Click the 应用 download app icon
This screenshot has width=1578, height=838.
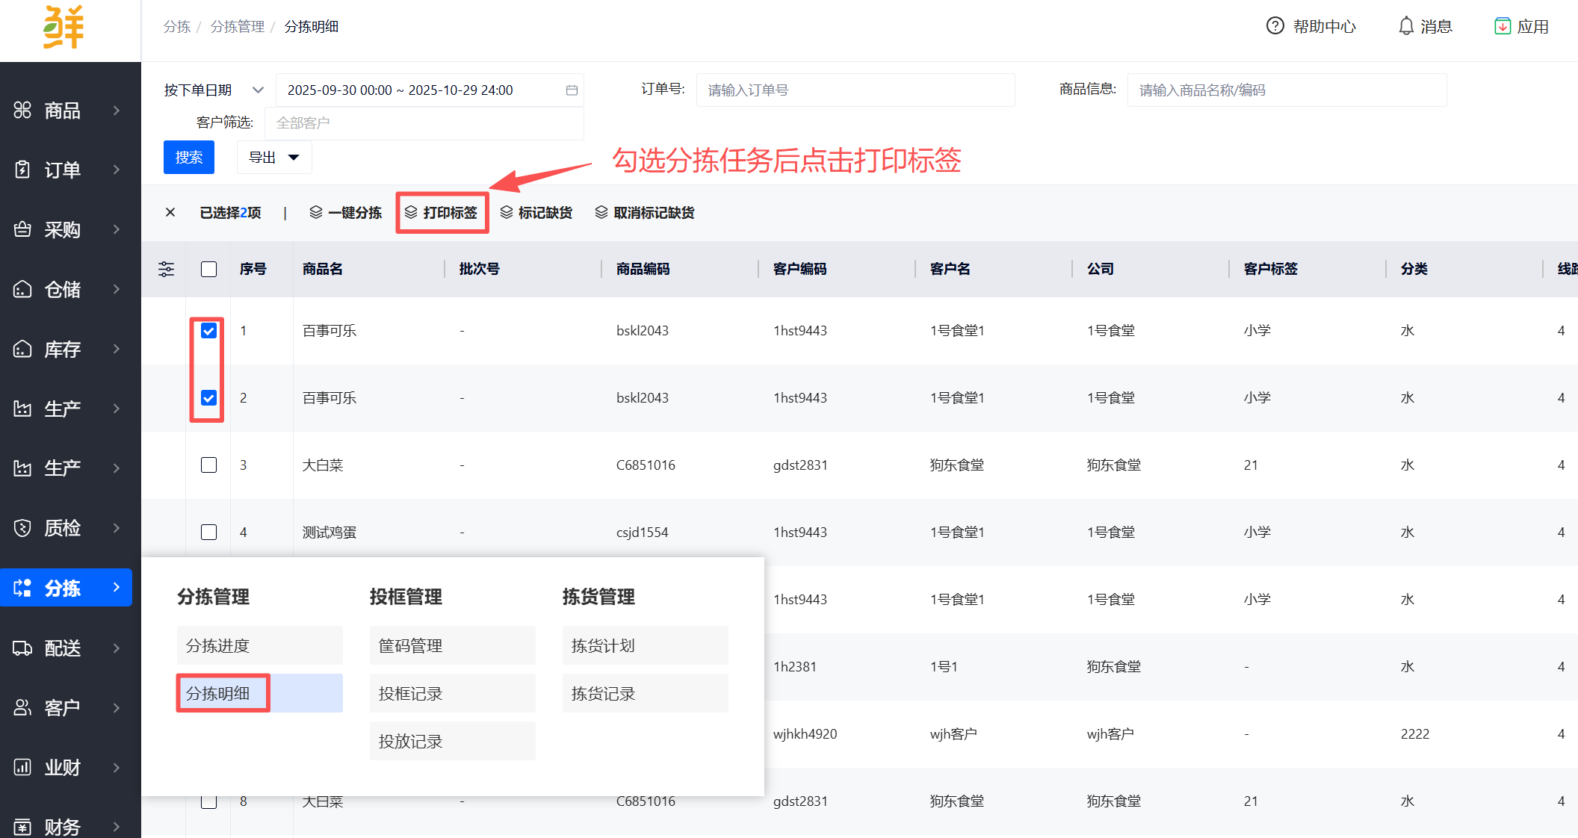pos(1502,26)
